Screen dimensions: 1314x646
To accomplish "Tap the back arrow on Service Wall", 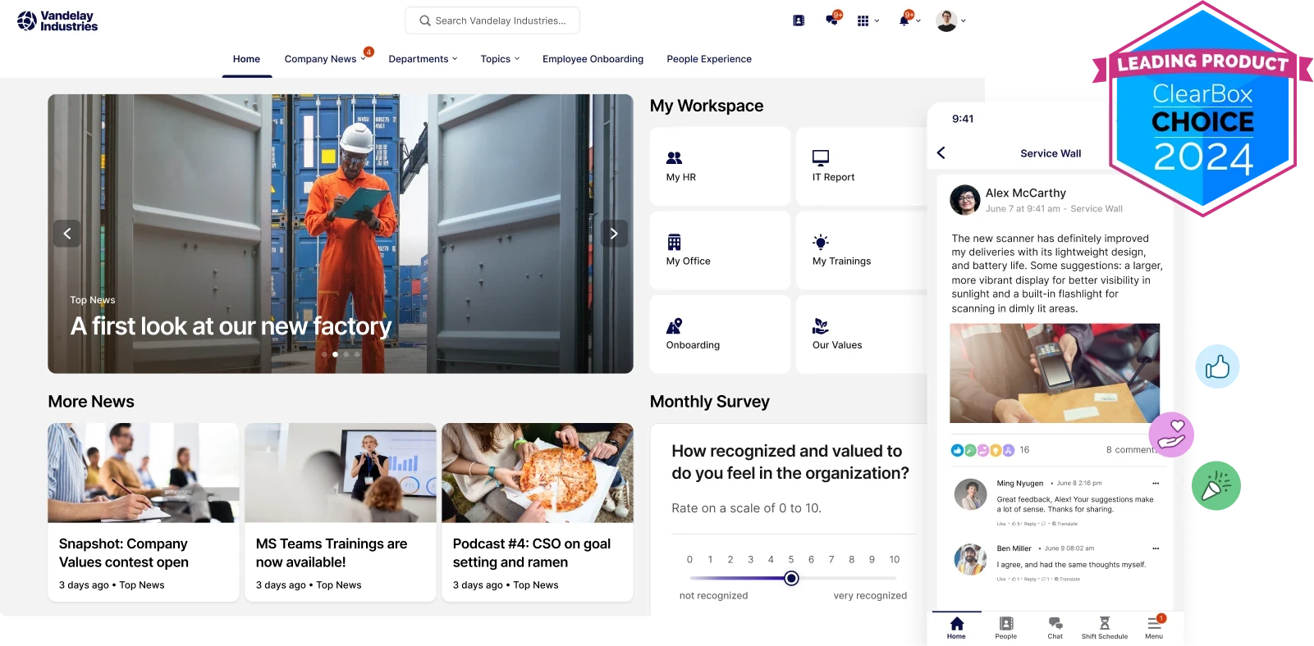I will coord(941,152).
